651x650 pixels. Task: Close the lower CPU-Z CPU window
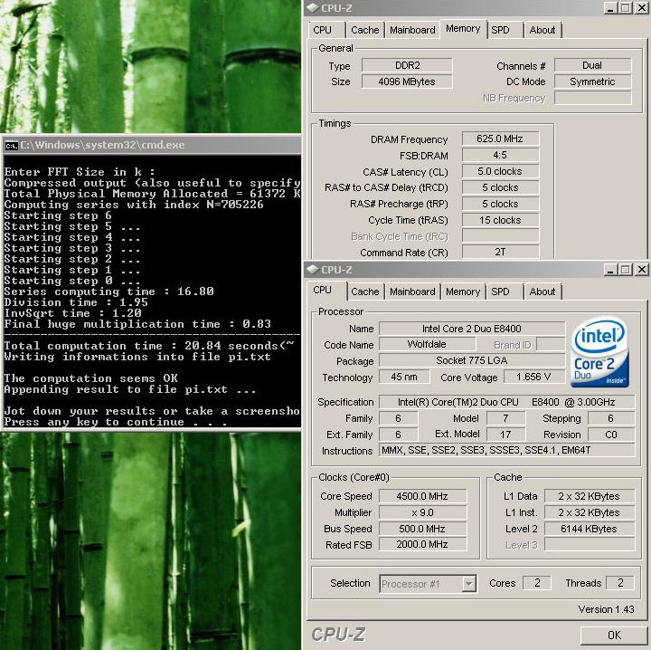pos(641,270)
